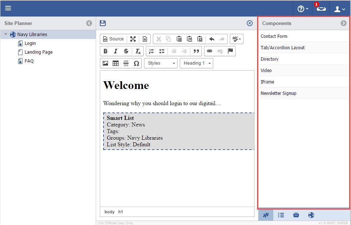The width and height of the screenshot is (351, 225).
Task: Toggle bold formatting
Action: [105, 51]
